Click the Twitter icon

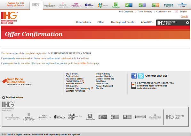pyautogui.click(x=141, y=76)
